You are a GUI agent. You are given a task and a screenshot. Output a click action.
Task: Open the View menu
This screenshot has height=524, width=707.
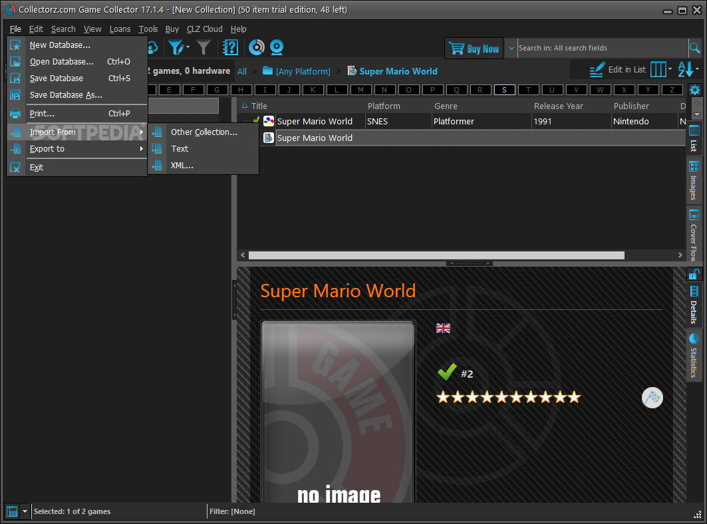click(x=92, y=29)
